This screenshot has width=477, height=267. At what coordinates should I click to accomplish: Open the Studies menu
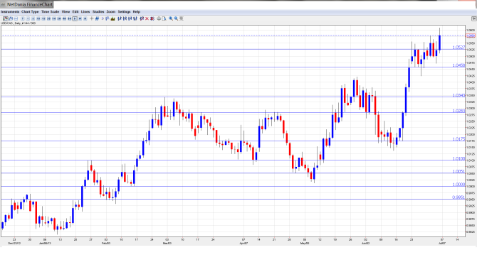point(98,11)
